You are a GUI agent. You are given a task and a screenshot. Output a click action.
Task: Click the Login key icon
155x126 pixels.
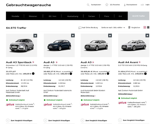(x=142, y=5)
